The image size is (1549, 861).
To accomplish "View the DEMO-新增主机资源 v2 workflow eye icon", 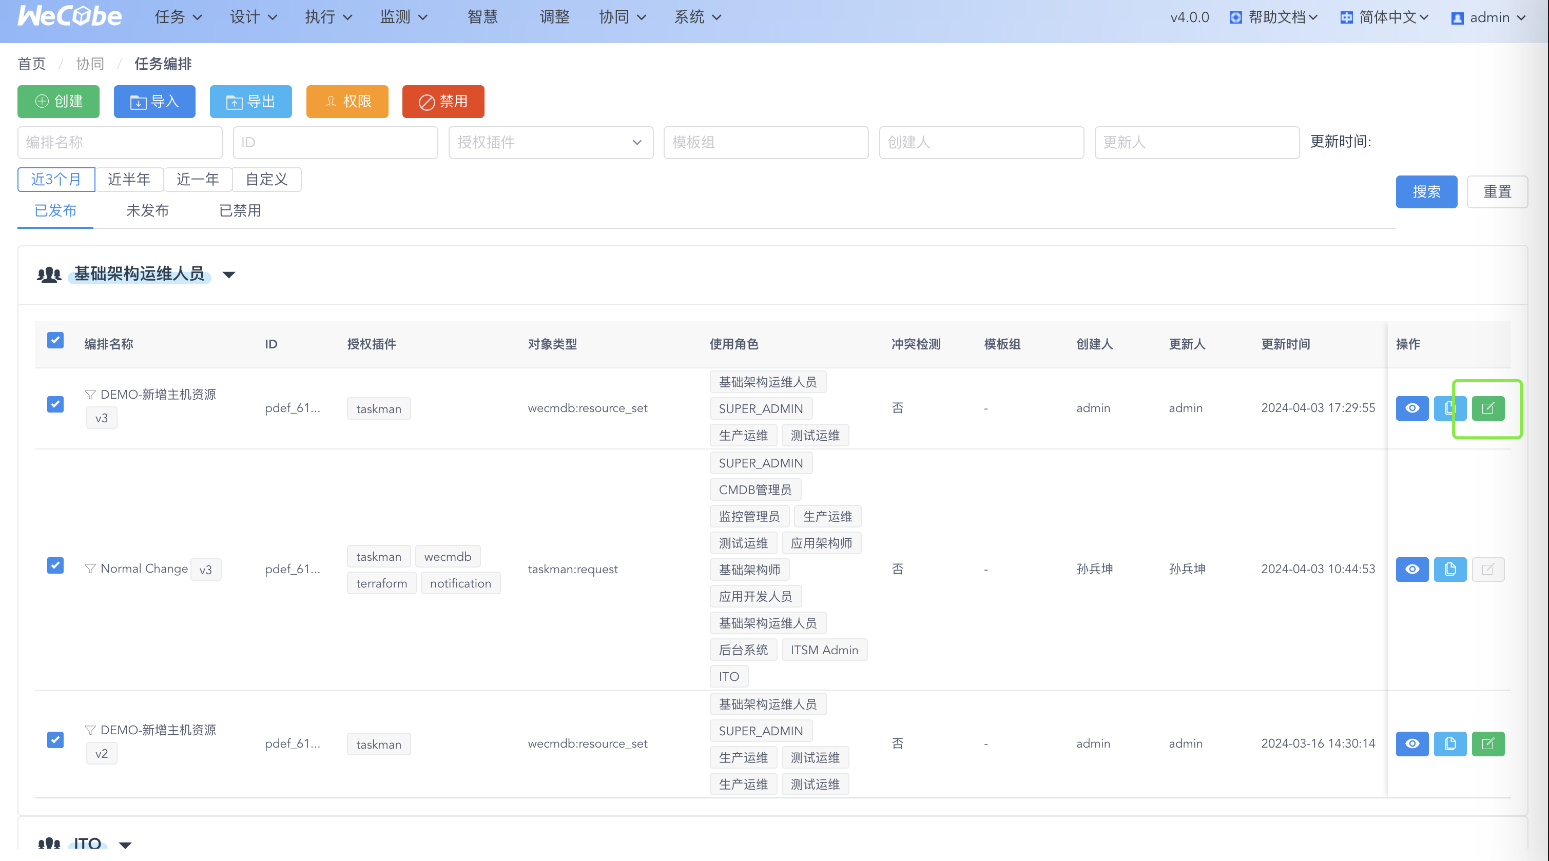I will point(1412,744).
